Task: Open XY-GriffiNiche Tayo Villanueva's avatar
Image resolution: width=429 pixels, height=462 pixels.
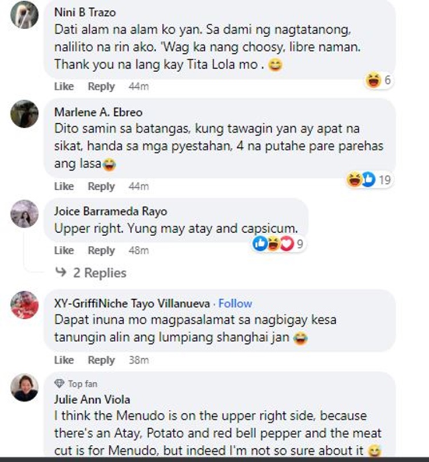Action: point(25,305)
